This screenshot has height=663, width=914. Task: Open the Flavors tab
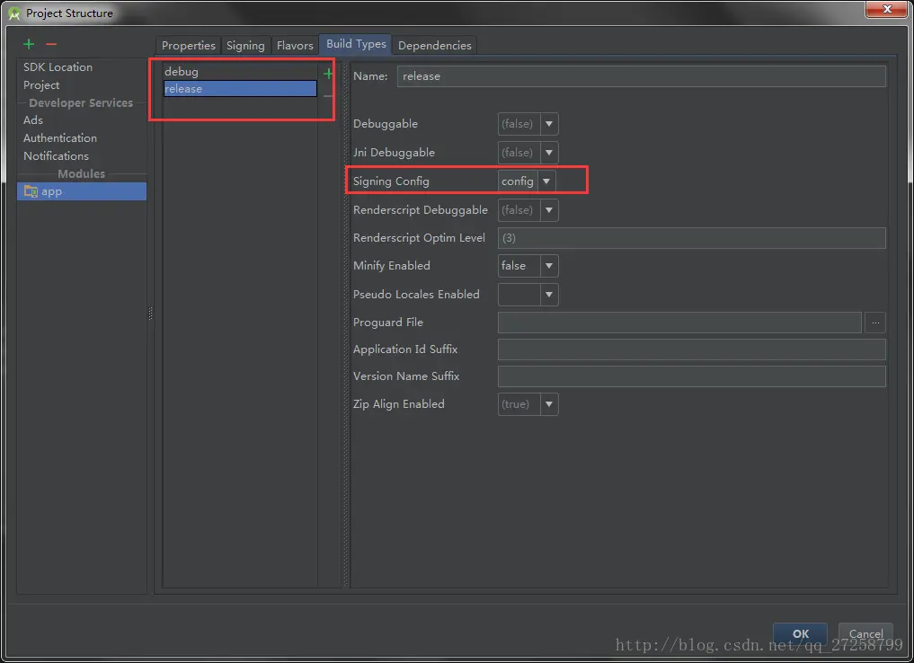(x=295, y=46)
